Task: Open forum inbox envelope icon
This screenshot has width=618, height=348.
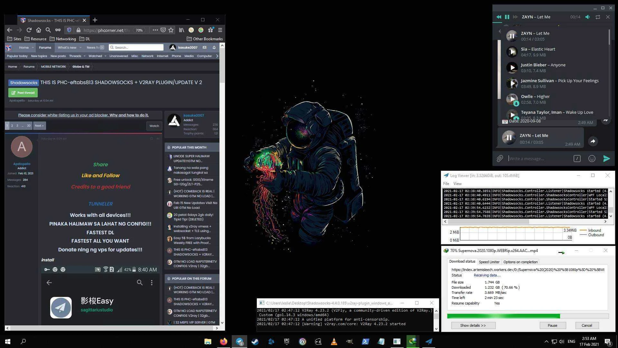Action: 204,47
